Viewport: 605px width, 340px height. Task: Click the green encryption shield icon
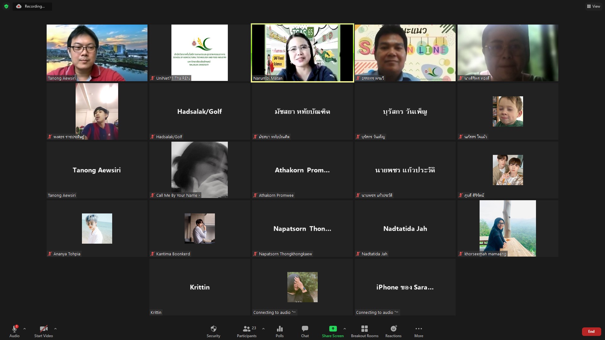point(6,6)
